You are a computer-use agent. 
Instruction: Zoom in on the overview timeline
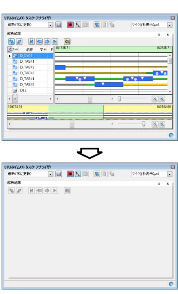coord(162,124)
